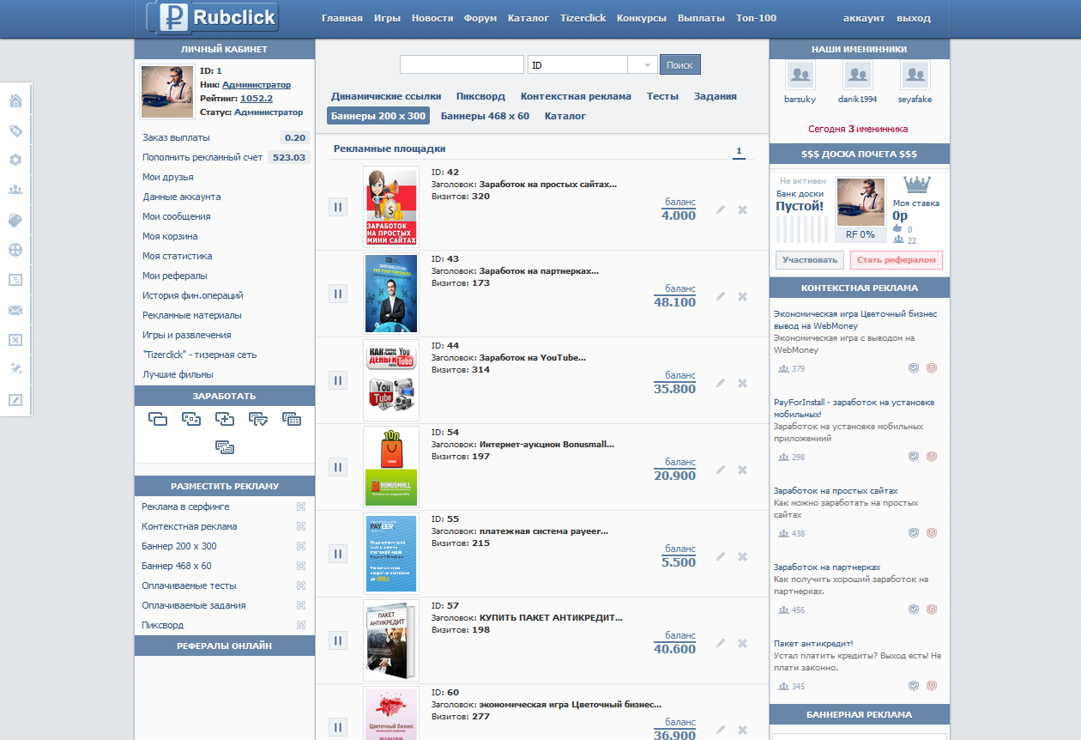Click the 1052.2 rating link

[x=257, y=99]
